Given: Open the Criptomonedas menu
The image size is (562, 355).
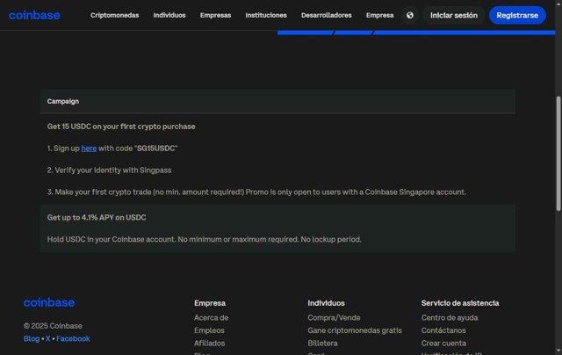Looking at the screenshot, I should pos(115,16).
